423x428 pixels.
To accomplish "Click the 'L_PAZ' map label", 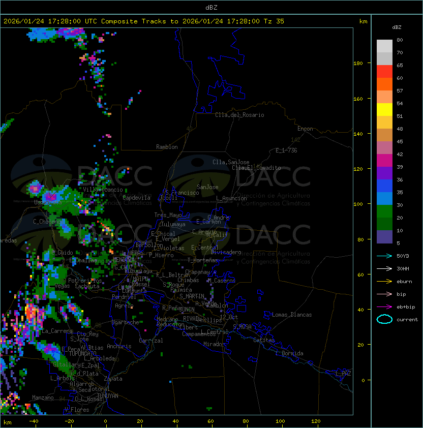I will pyautogui.click(x=343, y=374).
